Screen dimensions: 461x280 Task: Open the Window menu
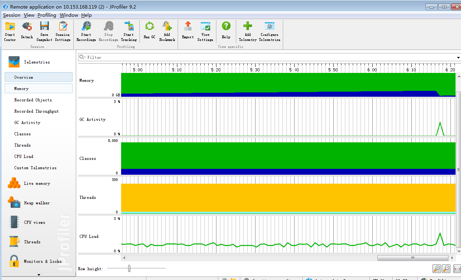coord(69,15)
